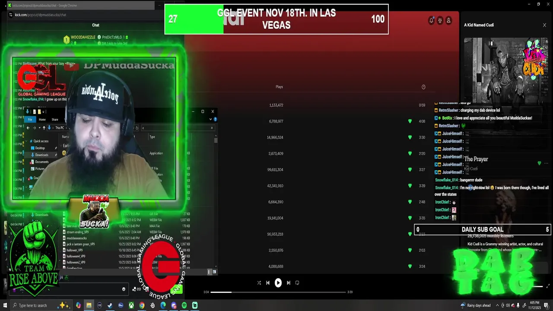Toggle heart on the 3:24 track
This screenshot has height=311, width=553.
tap(410, 267)
